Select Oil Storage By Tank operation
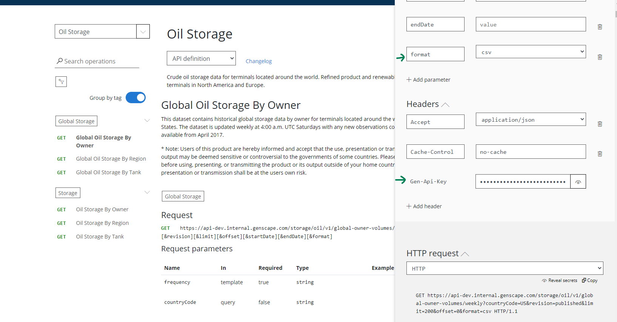This screenshot has height=322, width=617. (x=100, y=237)
